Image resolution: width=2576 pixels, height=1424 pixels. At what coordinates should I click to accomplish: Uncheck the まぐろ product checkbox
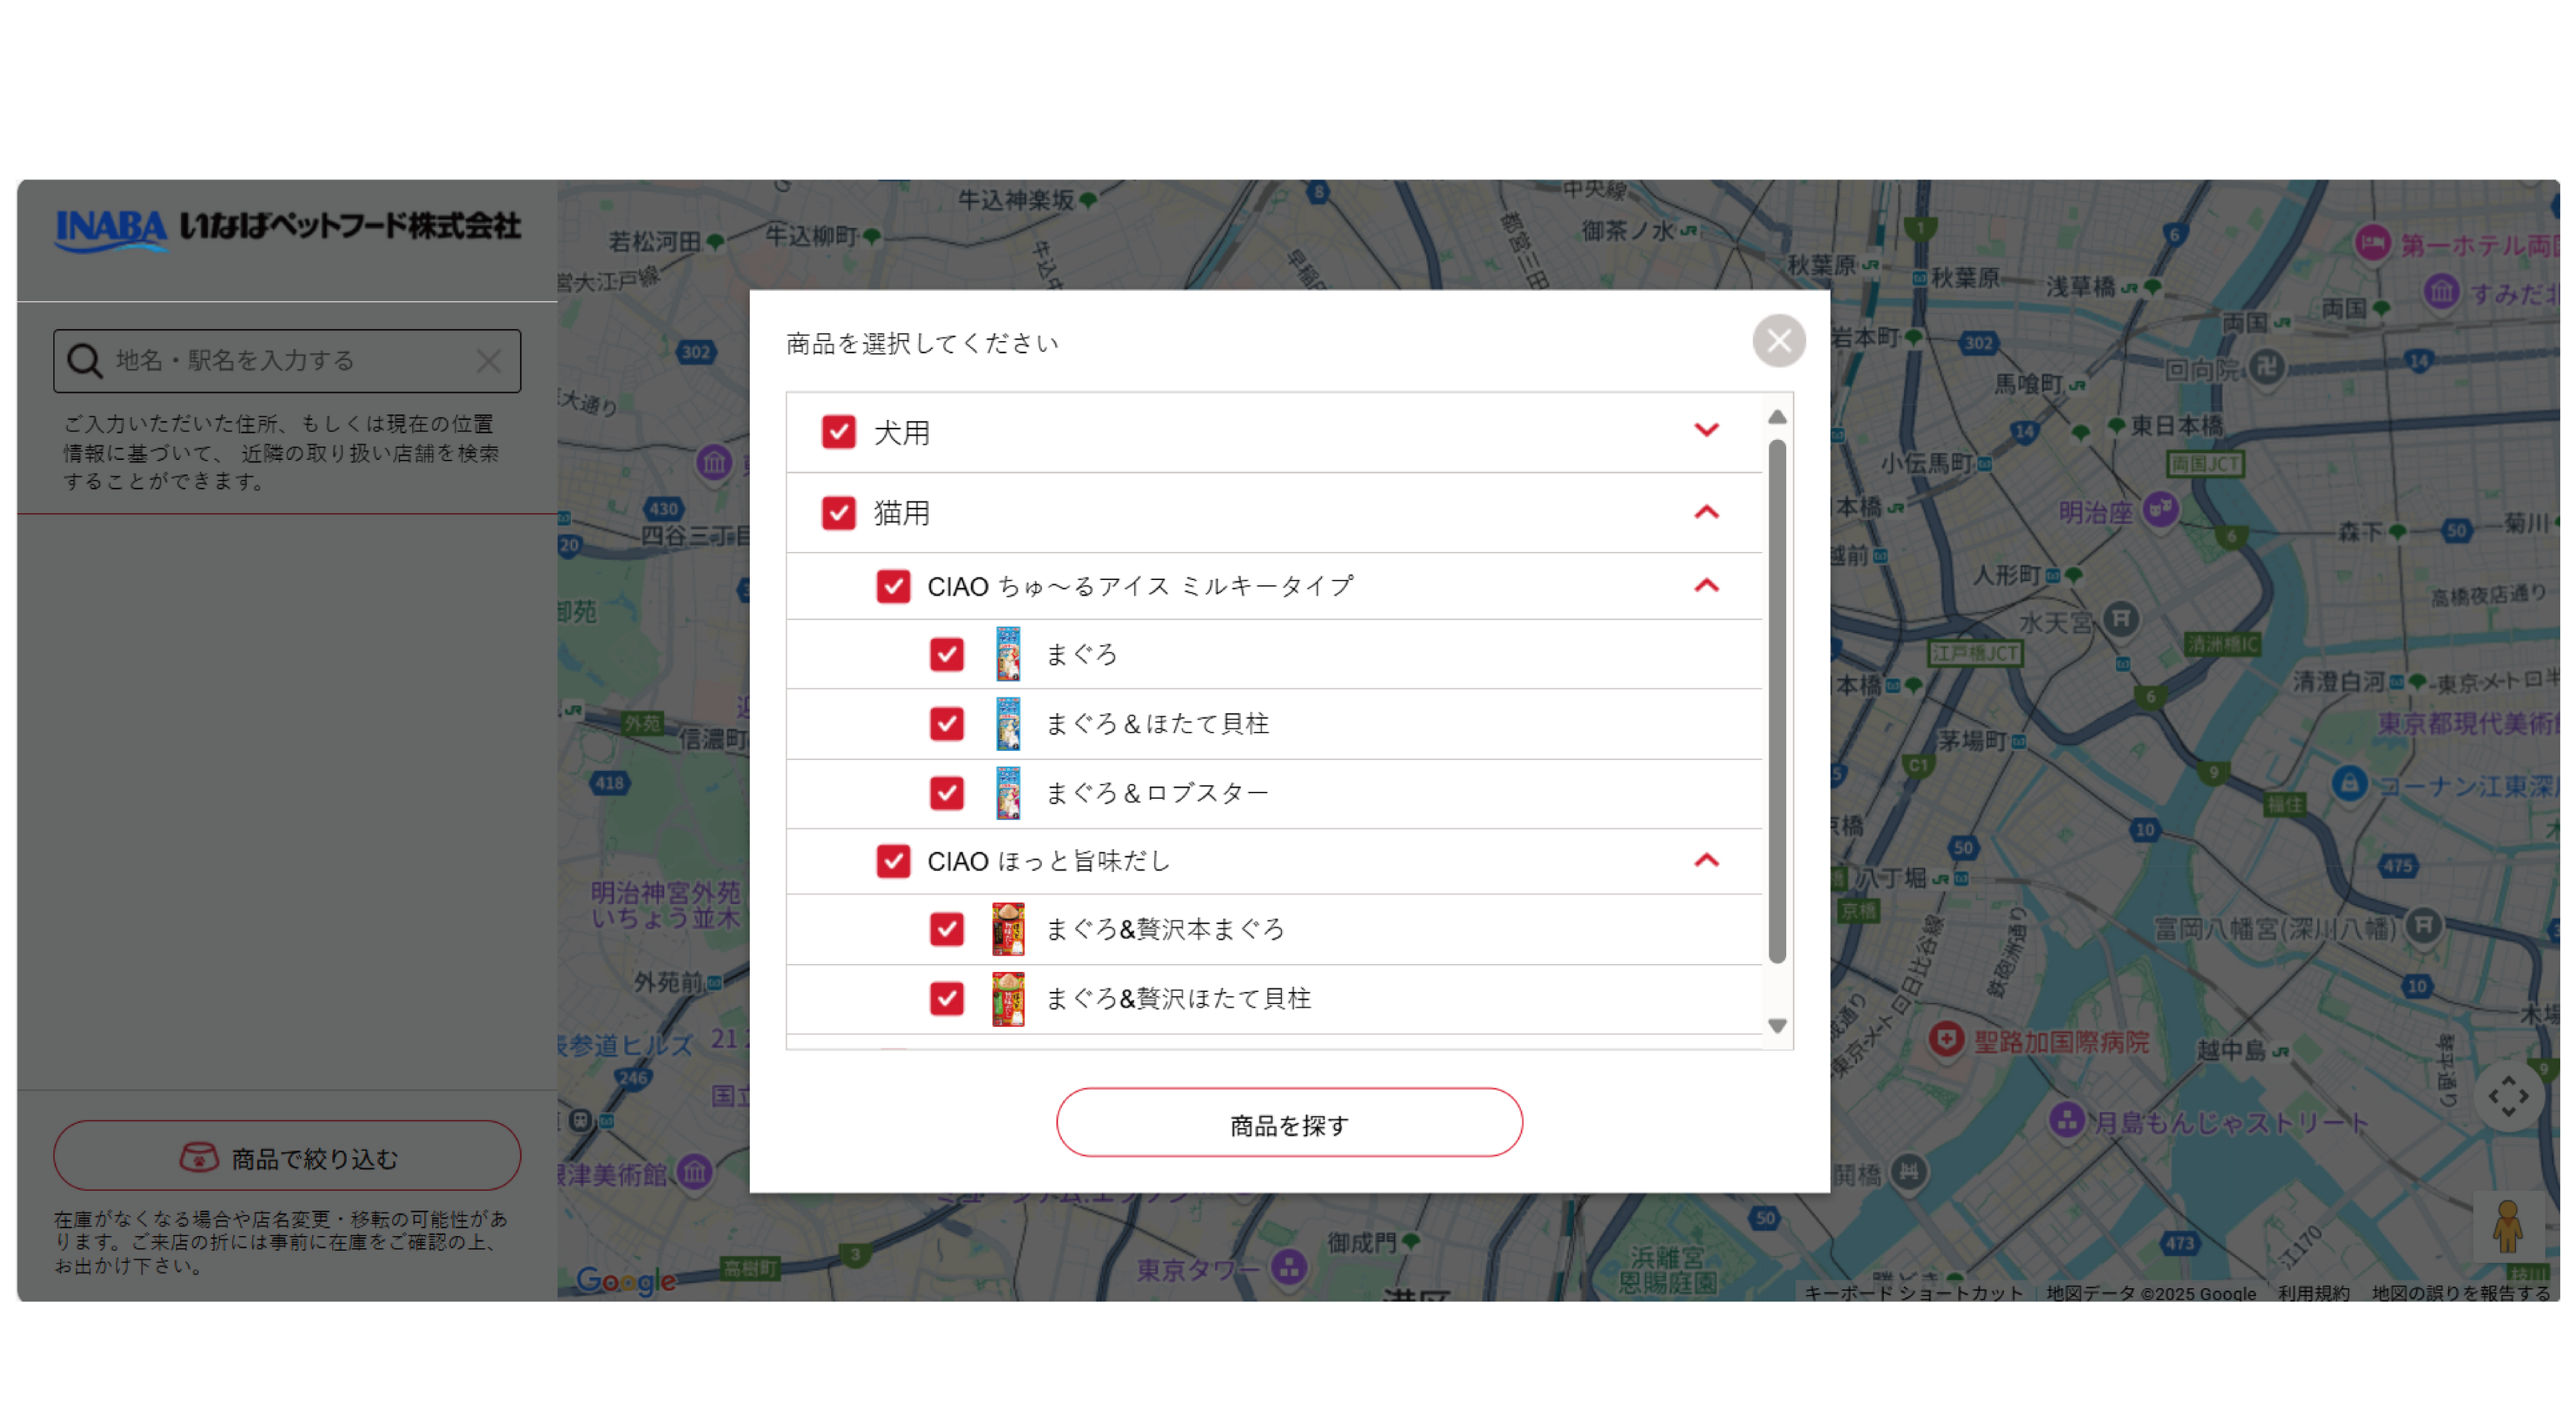tap(946, 654)
